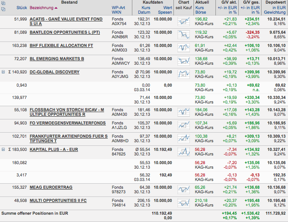Open BHF FLEXIBLE ALLOCATION FT fund page

click(61, 46)
